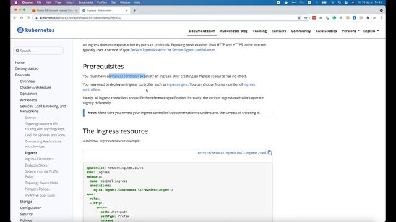Open the Chrome extensions puzzle icon

click(368, 18)
